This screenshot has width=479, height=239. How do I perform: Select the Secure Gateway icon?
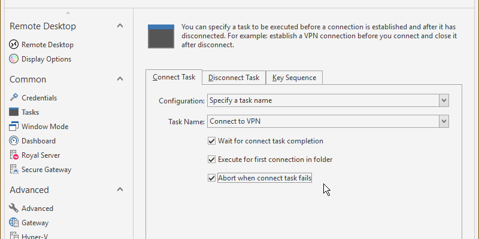(x=14, y=170)
